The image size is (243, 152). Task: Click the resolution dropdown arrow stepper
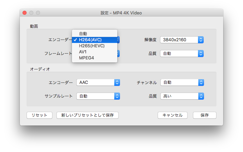tap(201, 40)
